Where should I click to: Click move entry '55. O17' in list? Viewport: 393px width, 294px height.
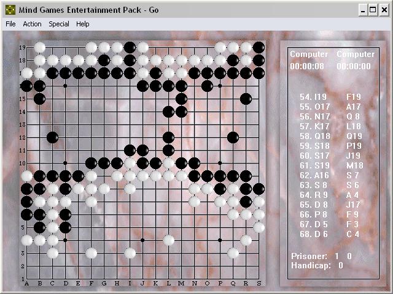tap(315, 107)
